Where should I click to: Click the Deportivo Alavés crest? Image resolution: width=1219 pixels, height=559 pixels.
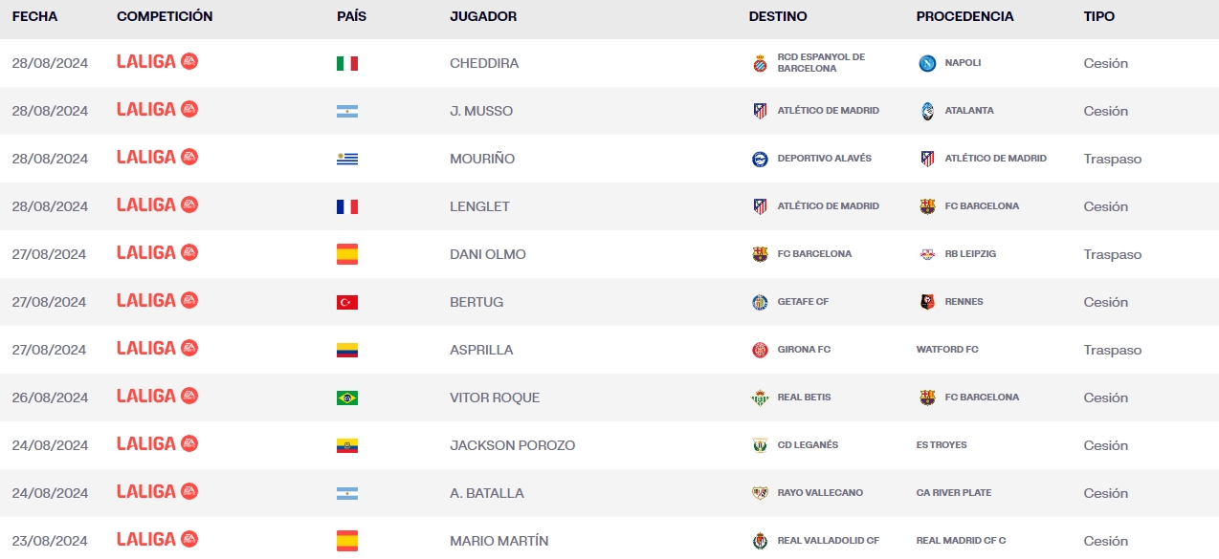pyautogui.click(x=760, y=159)
